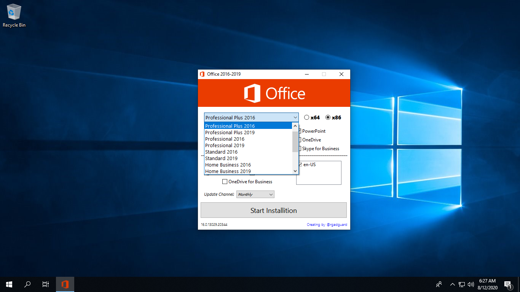Open Task View in taskbar
Image resolution: width=520 pixels, height=292 pixels.
tap(46, 284)
